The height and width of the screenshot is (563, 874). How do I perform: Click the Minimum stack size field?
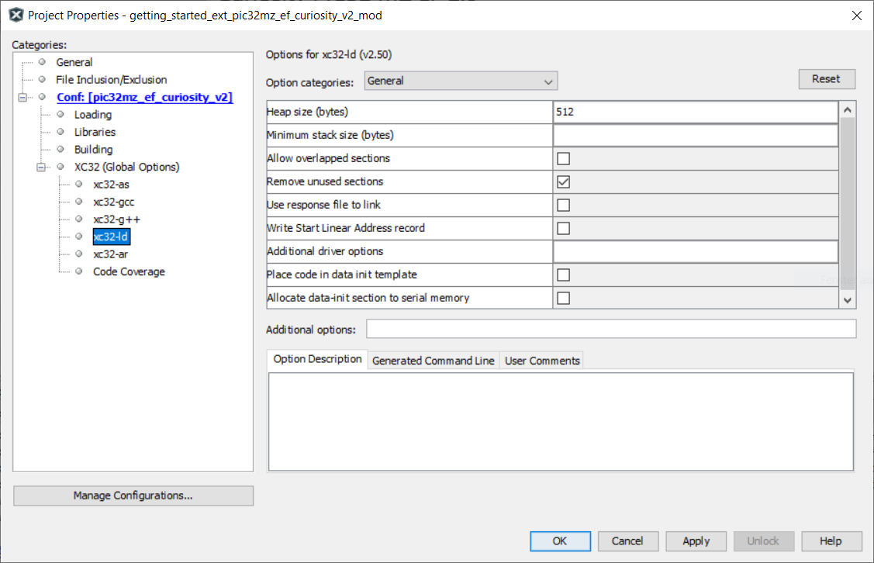click(695, 136)
